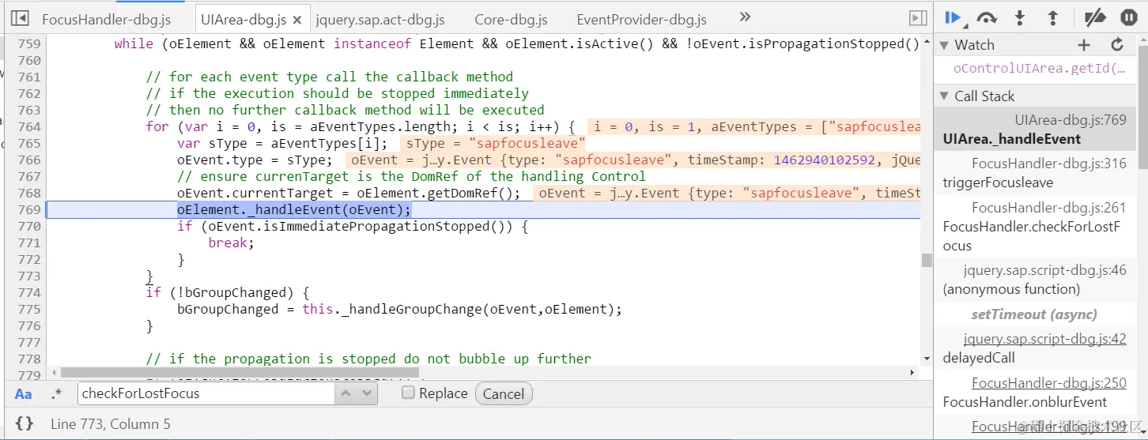Click the Line 773, Column 5 status
The width and height of the screenshot is (1148, 440).
click(x=110, y=424)
